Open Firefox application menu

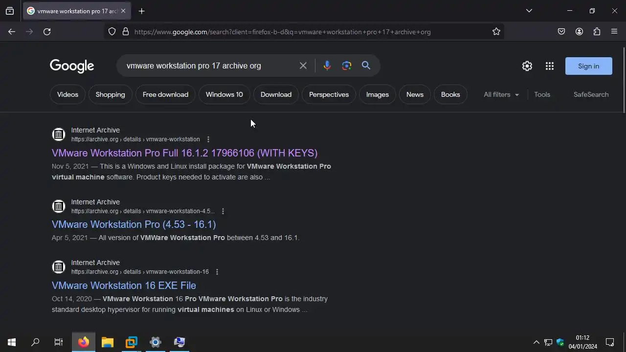614,32
